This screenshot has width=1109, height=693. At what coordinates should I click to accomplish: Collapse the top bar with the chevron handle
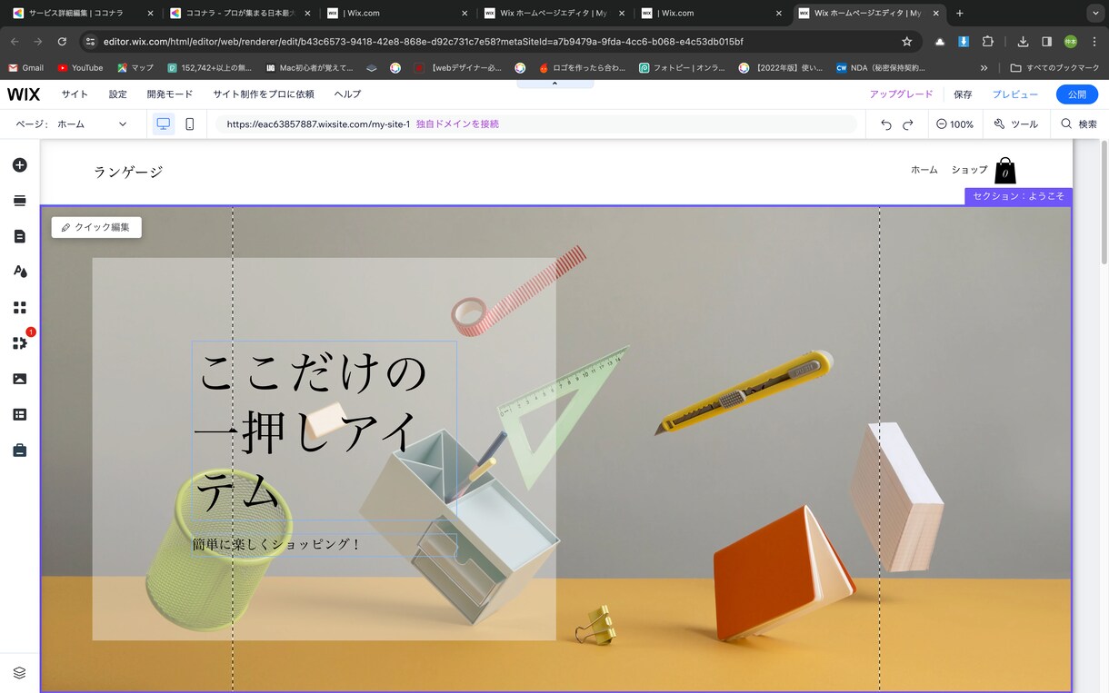pyautogui.click(x=554, y=84)
